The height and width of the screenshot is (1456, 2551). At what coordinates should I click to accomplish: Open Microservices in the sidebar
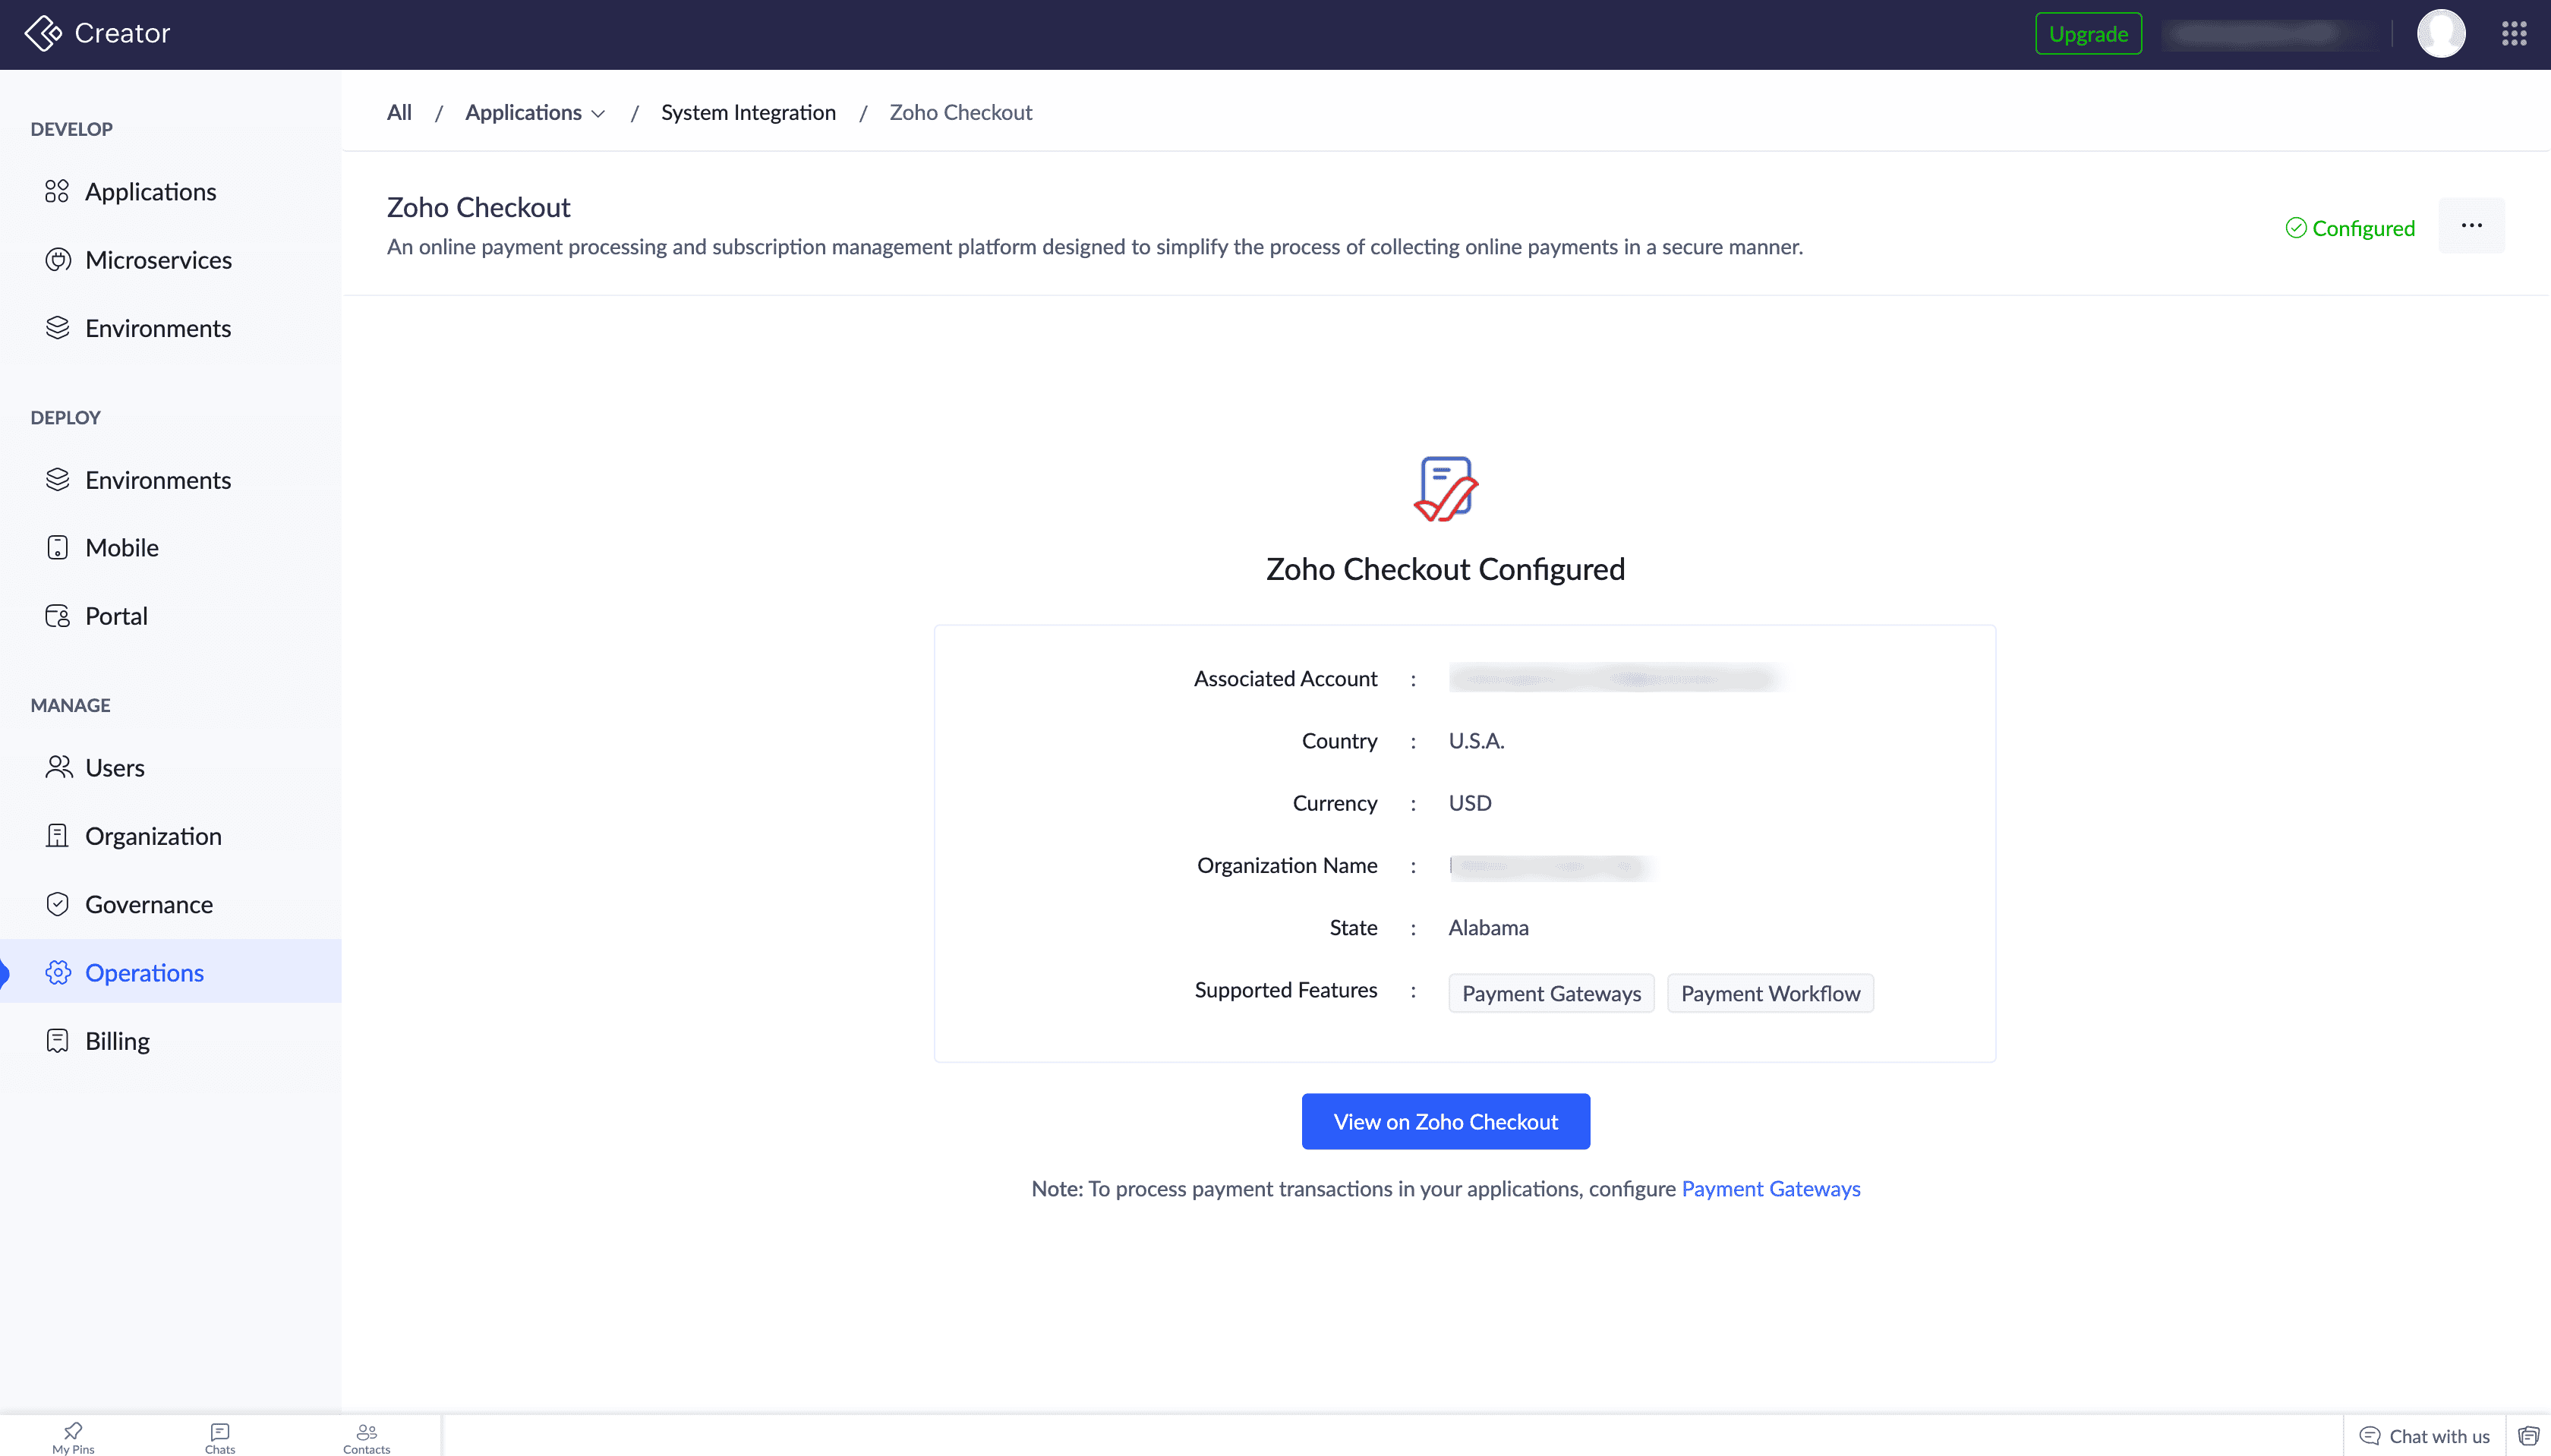pyautogui.click(x=158, y=260)
